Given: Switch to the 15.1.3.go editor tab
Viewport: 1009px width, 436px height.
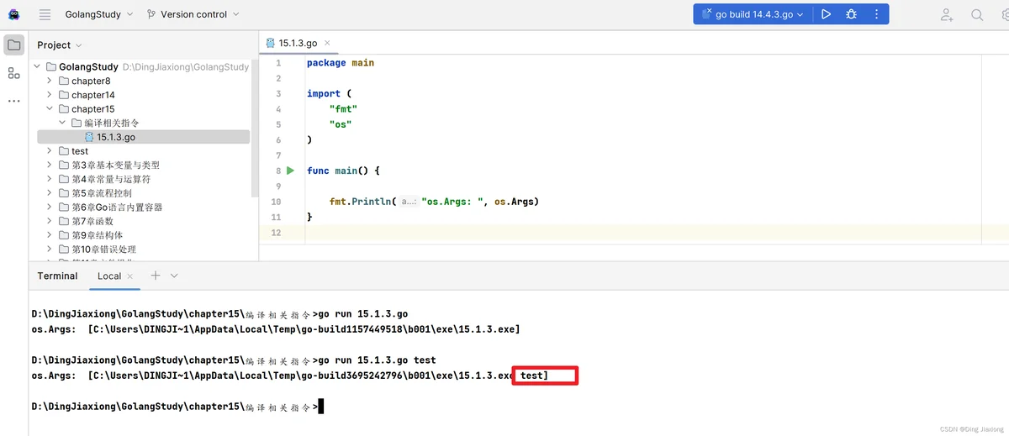Looking at the screenshot, I should [300, 43].
